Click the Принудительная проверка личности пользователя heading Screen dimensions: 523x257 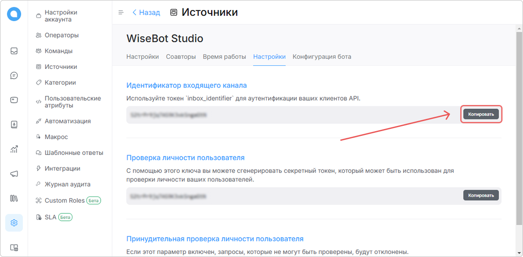point(215,239)
